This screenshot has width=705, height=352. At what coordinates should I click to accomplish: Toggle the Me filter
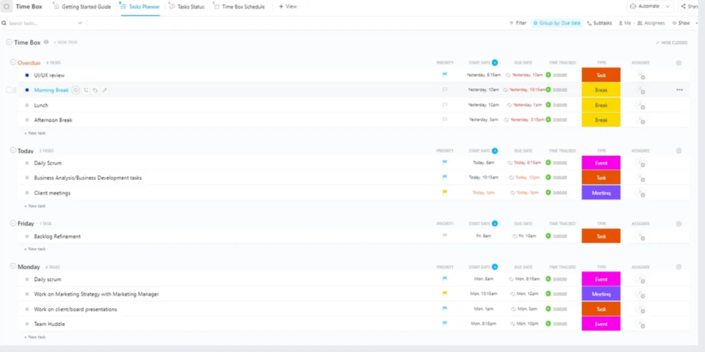pyautogui.click(x=625, y=23)
